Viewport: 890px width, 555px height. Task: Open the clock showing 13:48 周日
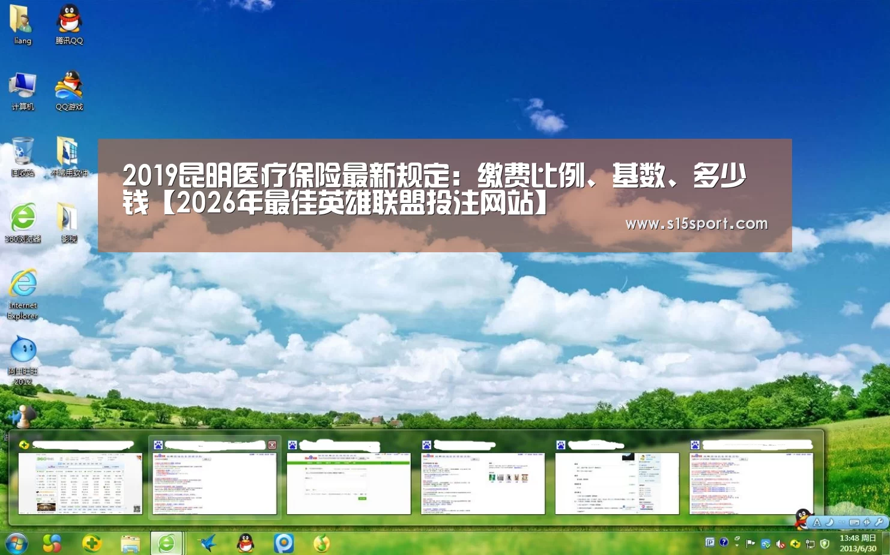(858, 543)
